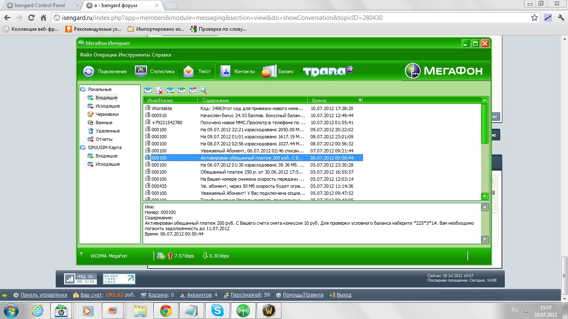Viewport: 568px width, 319px height.
Task: Open Ваш счет link
Action: [x=91, y=295]
